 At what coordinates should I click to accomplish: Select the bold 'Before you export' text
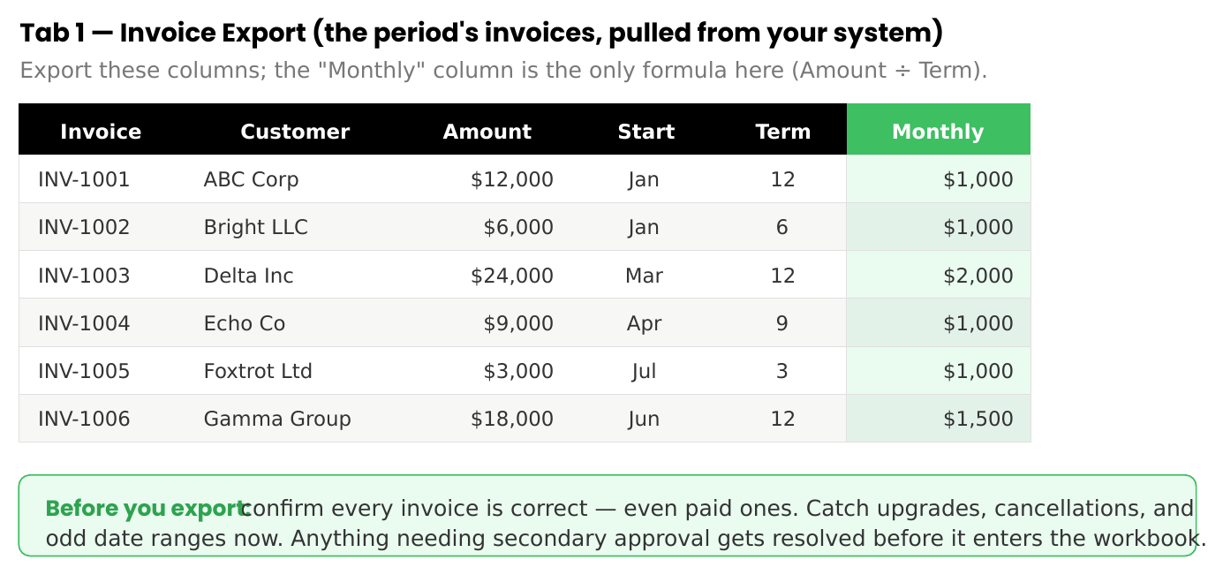coord(146,509)
